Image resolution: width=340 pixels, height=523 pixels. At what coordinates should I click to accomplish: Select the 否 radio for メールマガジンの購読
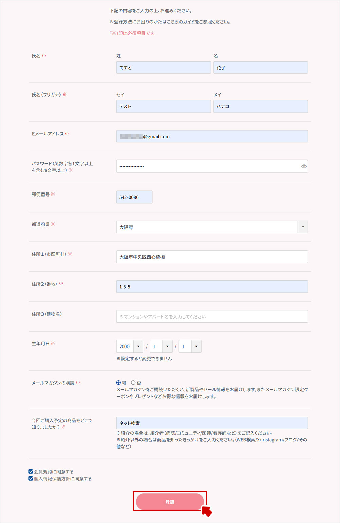[x=134, y=383]
